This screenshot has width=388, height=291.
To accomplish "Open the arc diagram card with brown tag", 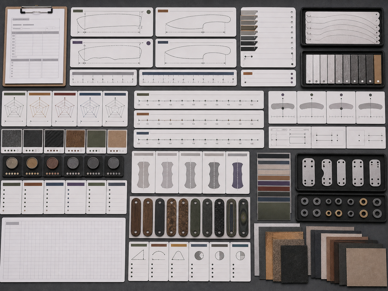I will coord(159,262).
